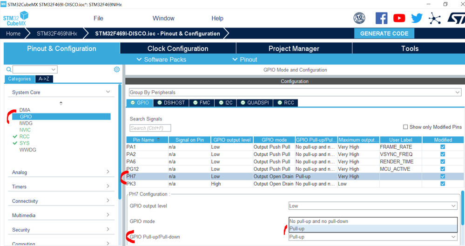Switch to the QUADSPI peripheral tab

point(255,103)
